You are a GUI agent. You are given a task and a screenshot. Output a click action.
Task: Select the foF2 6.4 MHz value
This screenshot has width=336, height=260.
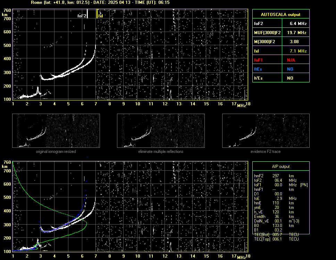click(298, 24)
